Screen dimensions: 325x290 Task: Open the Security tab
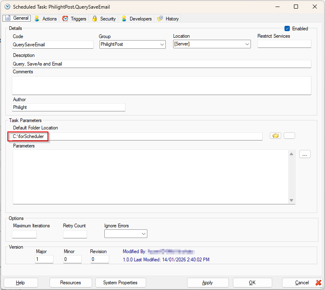click(104, 19)
